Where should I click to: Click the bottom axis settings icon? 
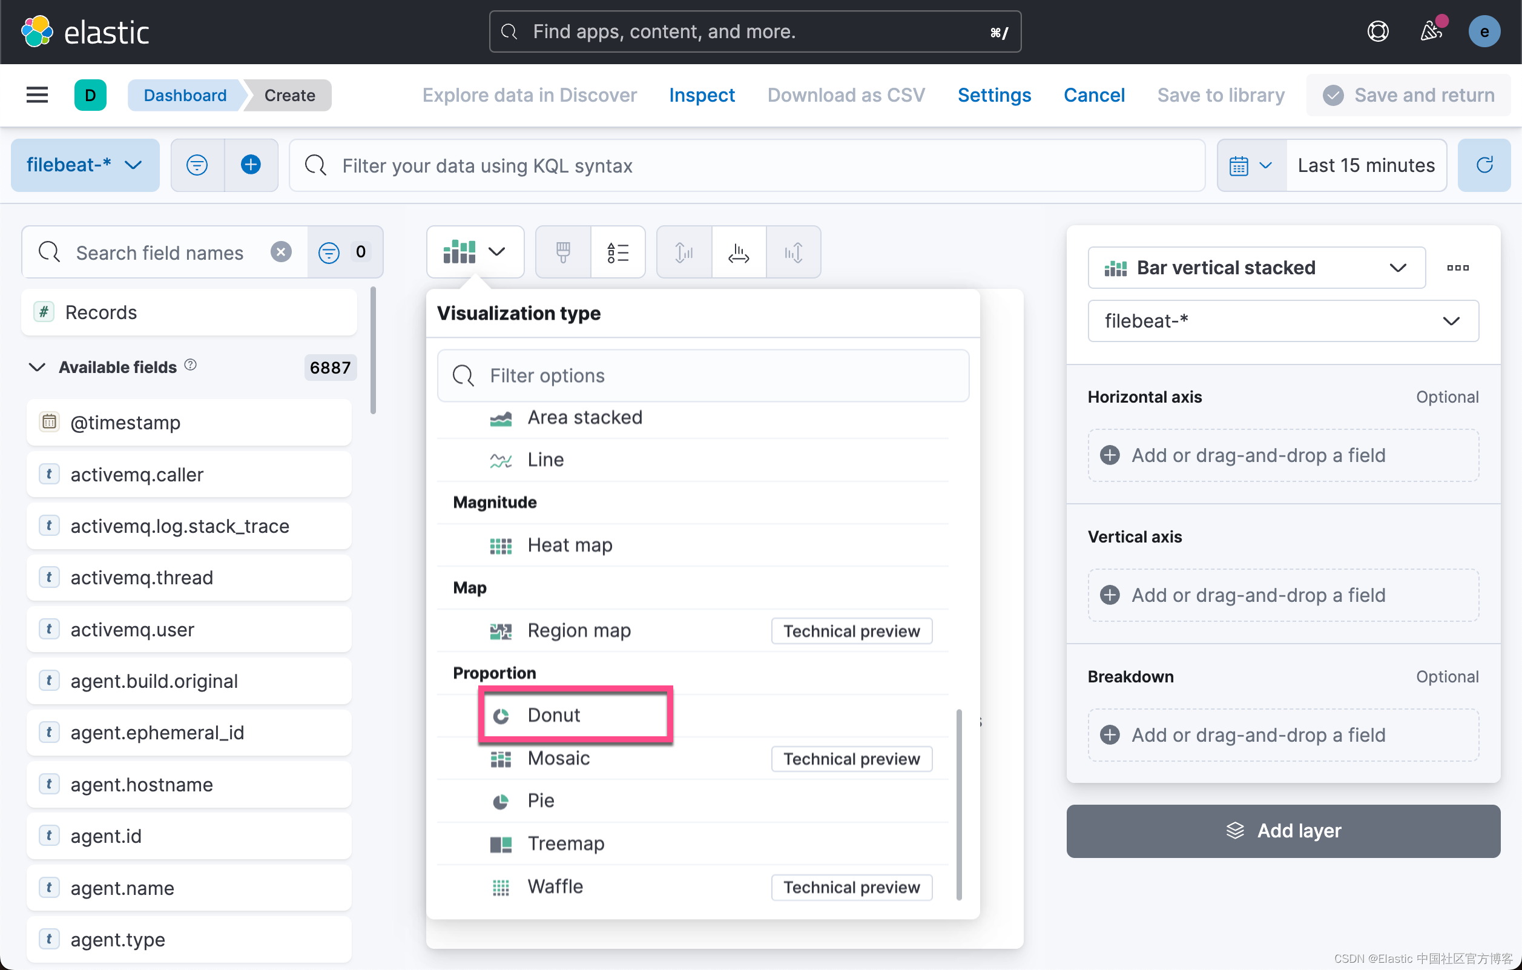(x=738, y=252)
